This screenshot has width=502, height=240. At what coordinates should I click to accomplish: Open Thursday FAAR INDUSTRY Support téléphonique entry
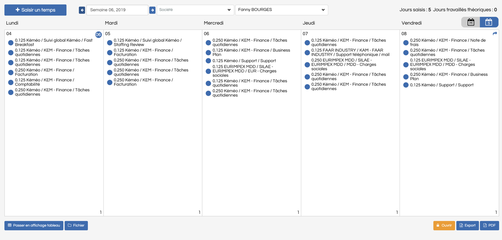coord(350,53)
